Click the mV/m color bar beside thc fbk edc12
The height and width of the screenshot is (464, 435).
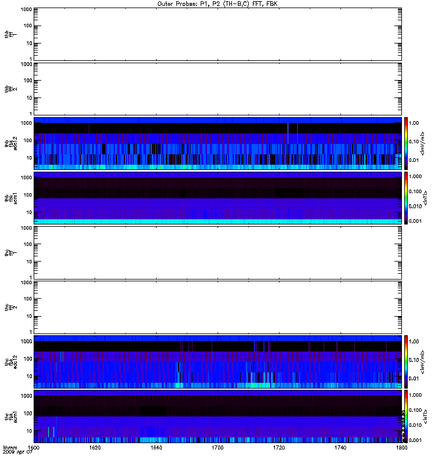pos(406,361)
